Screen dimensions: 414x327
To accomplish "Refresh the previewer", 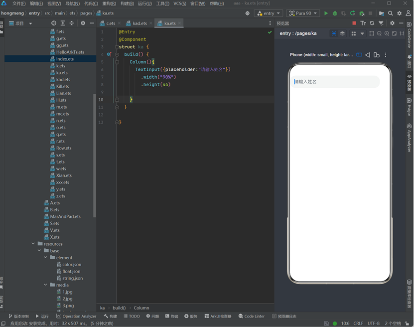I will [x=372, y=23].
